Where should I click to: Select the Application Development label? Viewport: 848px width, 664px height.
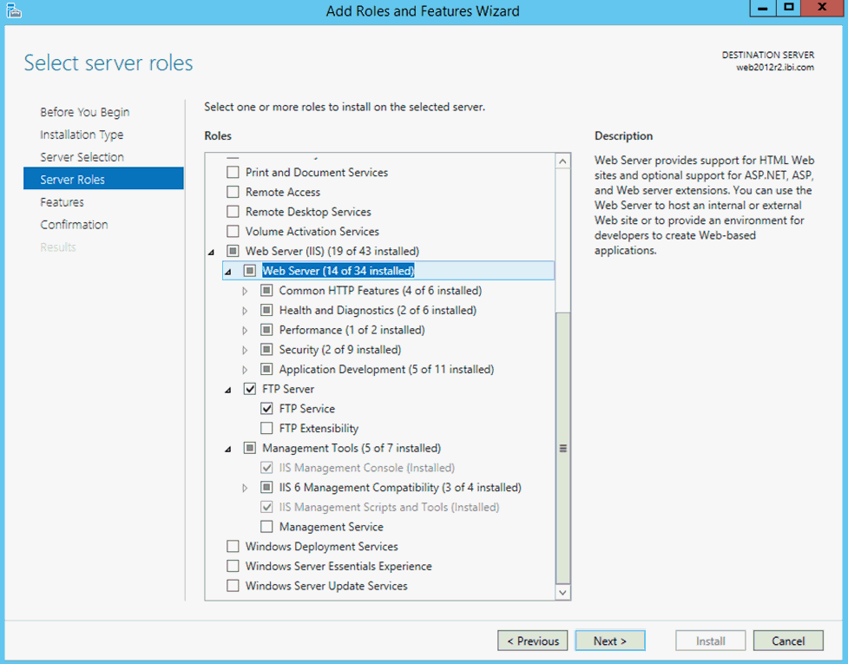[x=387, y=369]
